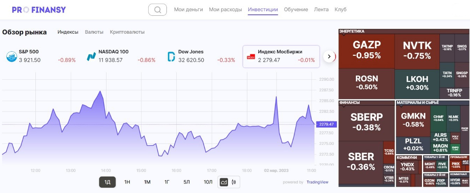Select the Dow Jones logo icon
Screen dimensions: 470x193
point(171,56)
